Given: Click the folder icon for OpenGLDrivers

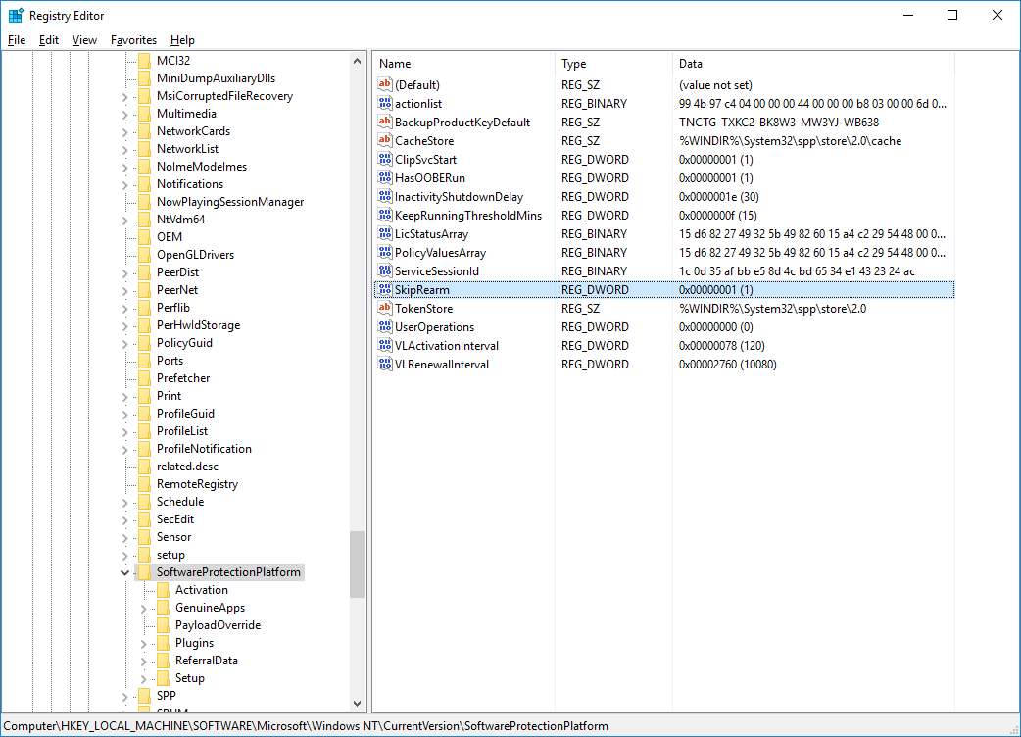Looking at the screenshot, I should point(145,255).
